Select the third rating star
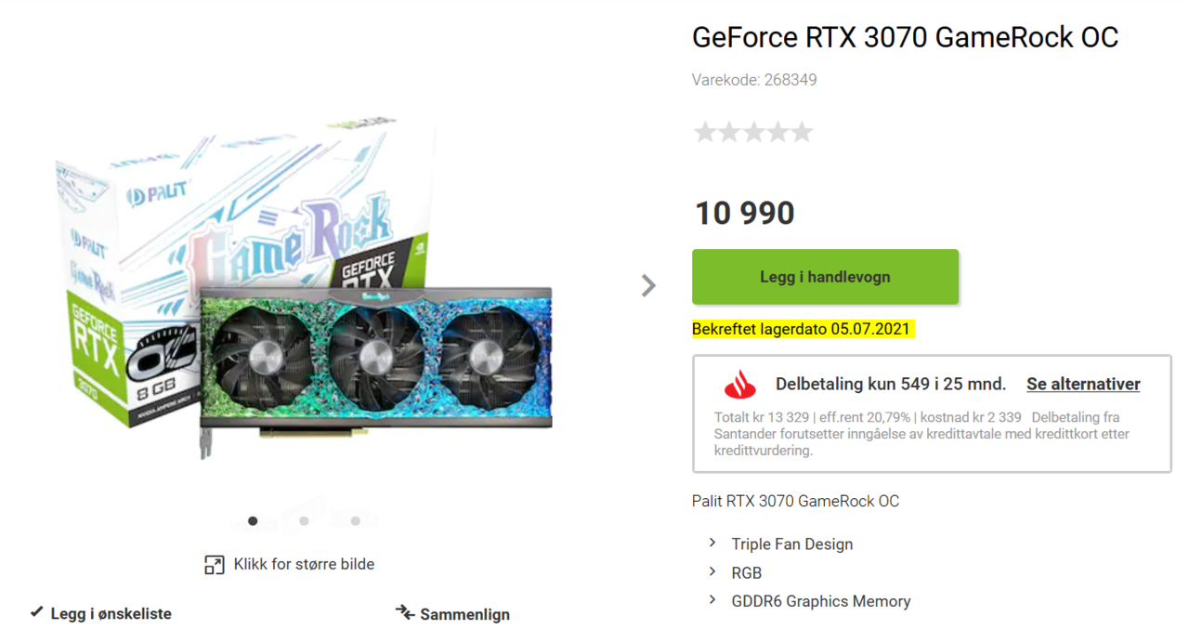 pyautogui.click(x=753, y=132)
